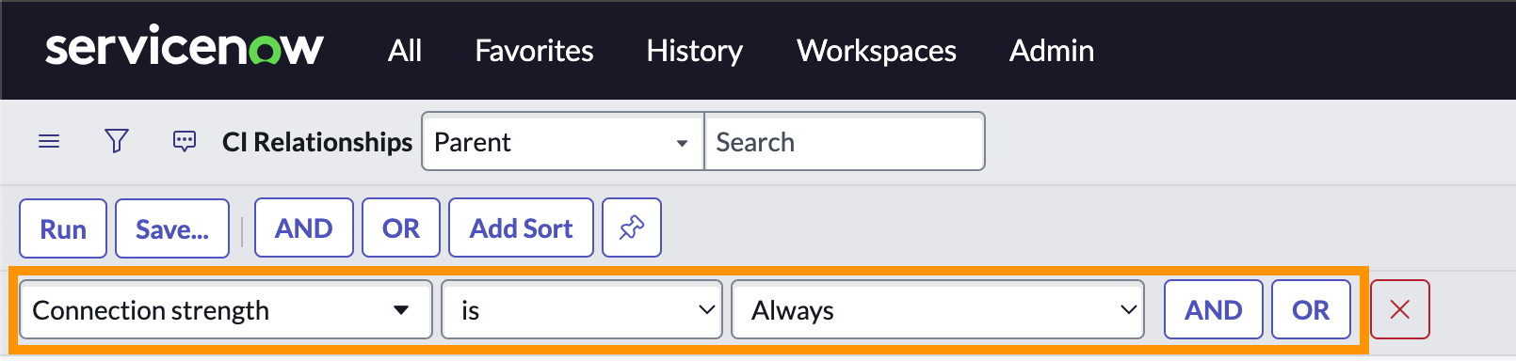Open the list context hamburger menu
1516x361 pixels.
click(49, 141)
